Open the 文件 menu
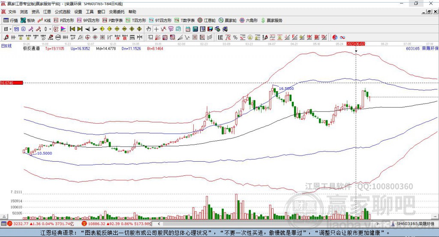Viewport: 439px width, 237px height. point(12,12)
